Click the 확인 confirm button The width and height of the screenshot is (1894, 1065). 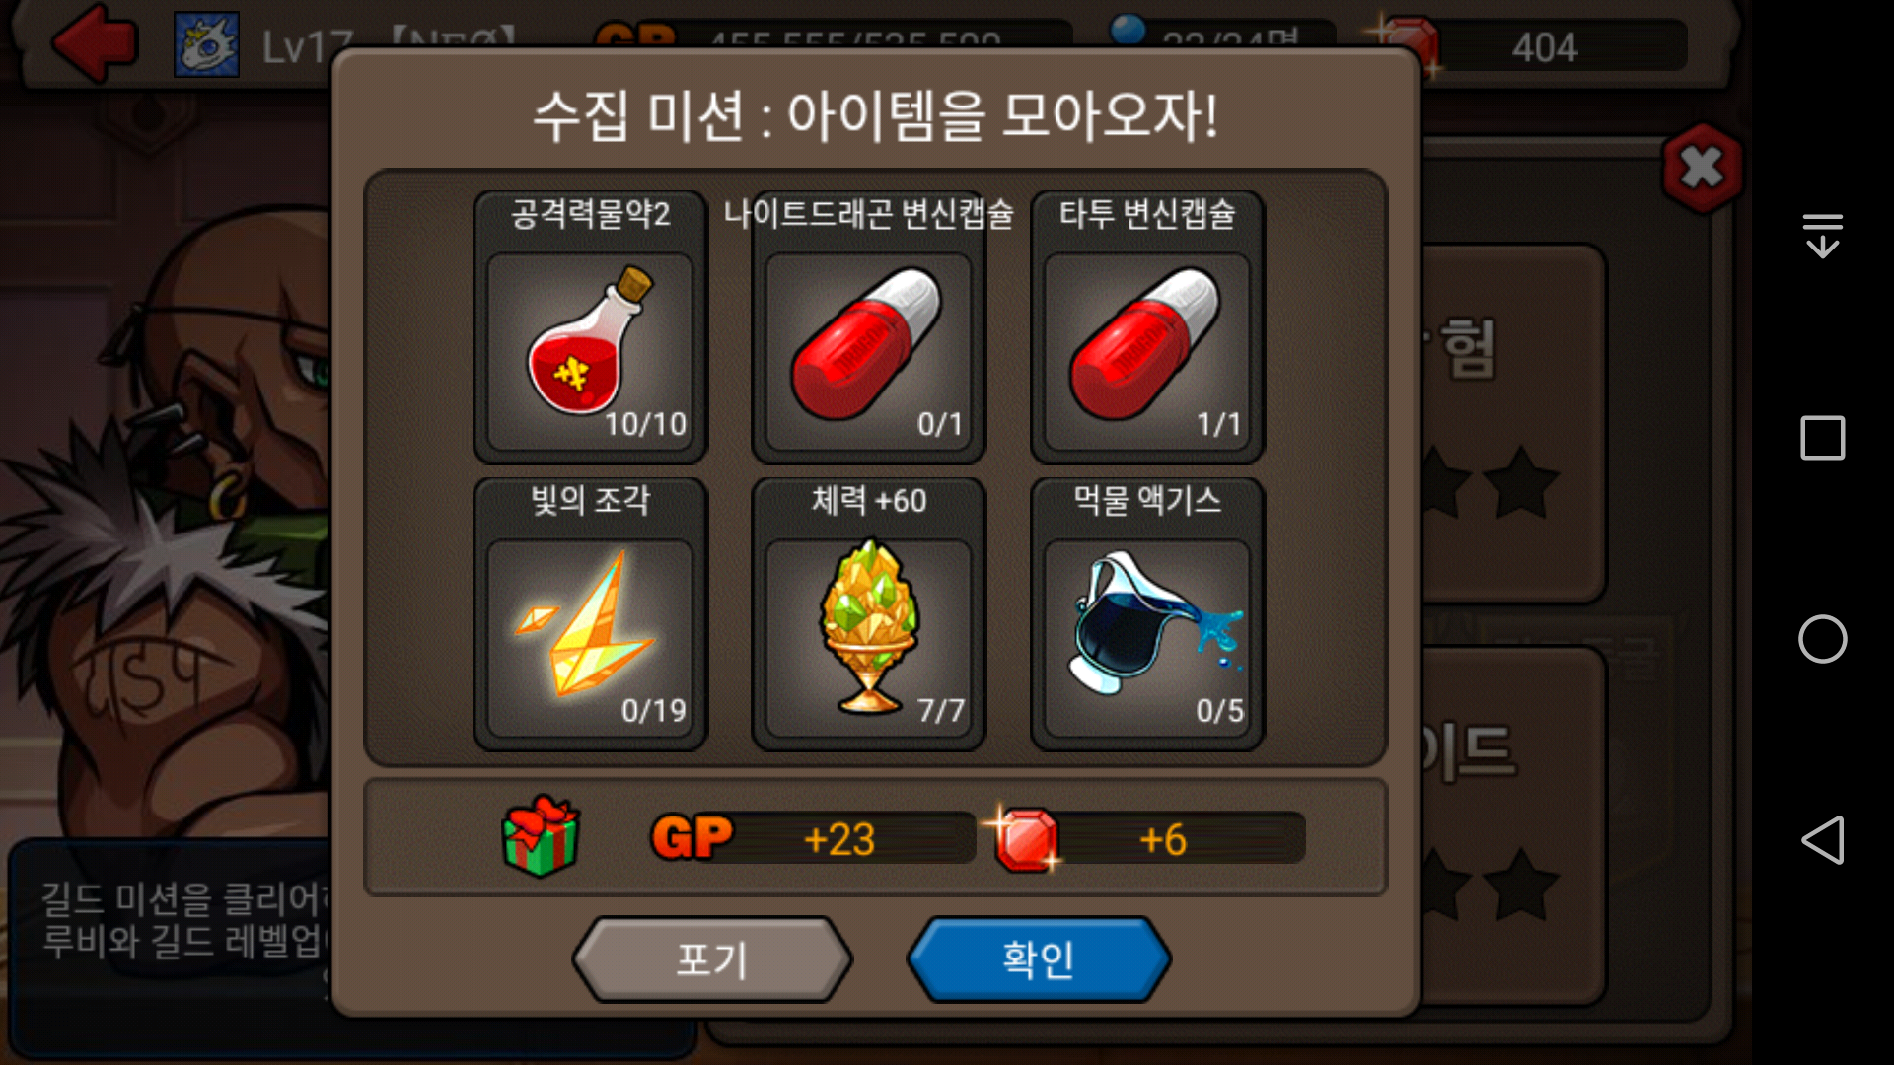click(1039, 959)
